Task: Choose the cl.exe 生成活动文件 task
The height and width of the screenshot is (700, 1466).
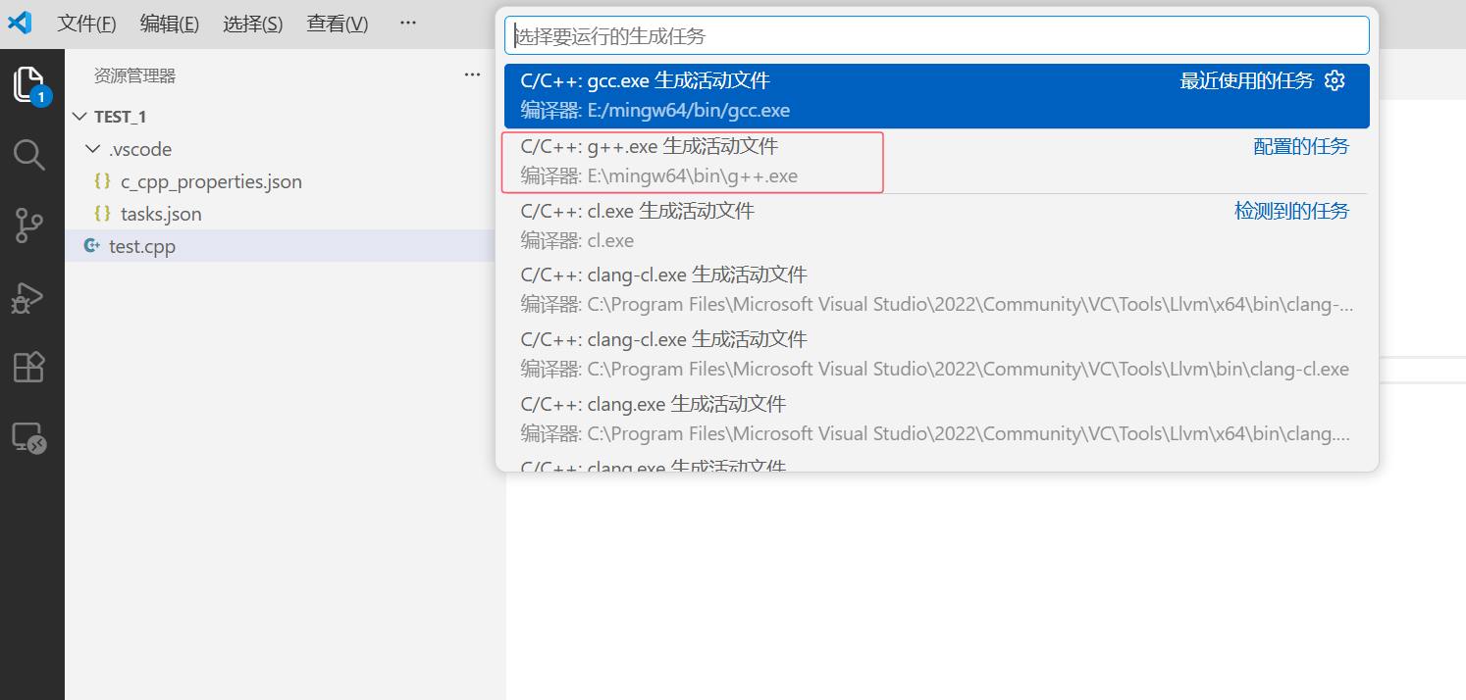Action: (937, 225)
